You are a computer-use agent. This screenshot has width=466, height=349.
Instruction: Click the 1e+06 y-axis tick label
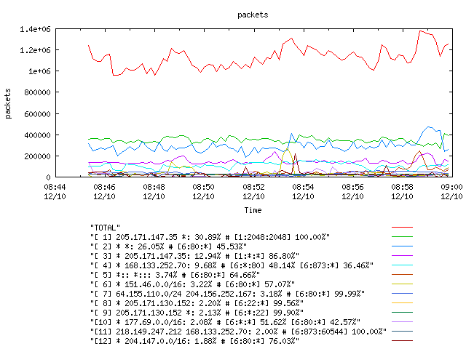(x=39, y=71)
